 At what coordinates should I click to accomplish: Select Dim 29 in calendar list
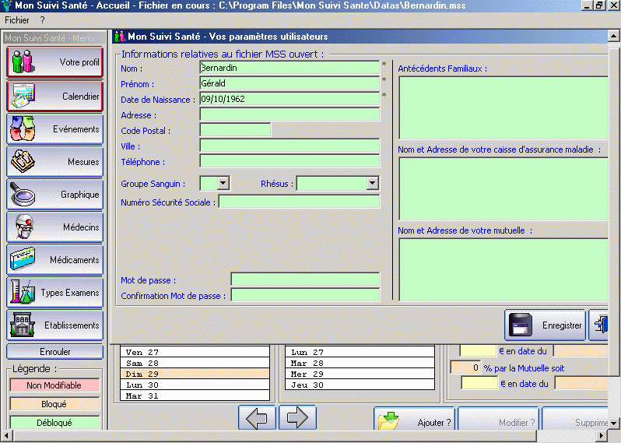(195, 374)
